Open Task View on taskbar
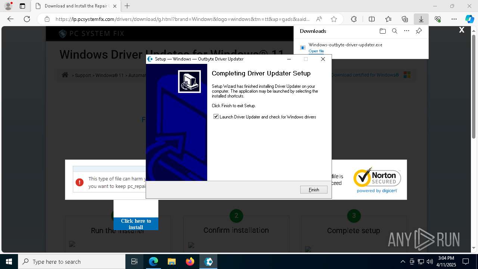 pyautogui.click(x=134, y=262)
